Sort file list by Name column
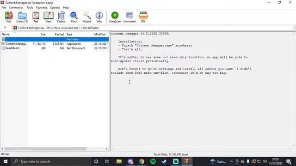Screen dimensions: 296x166 click(x=14, y=34)
